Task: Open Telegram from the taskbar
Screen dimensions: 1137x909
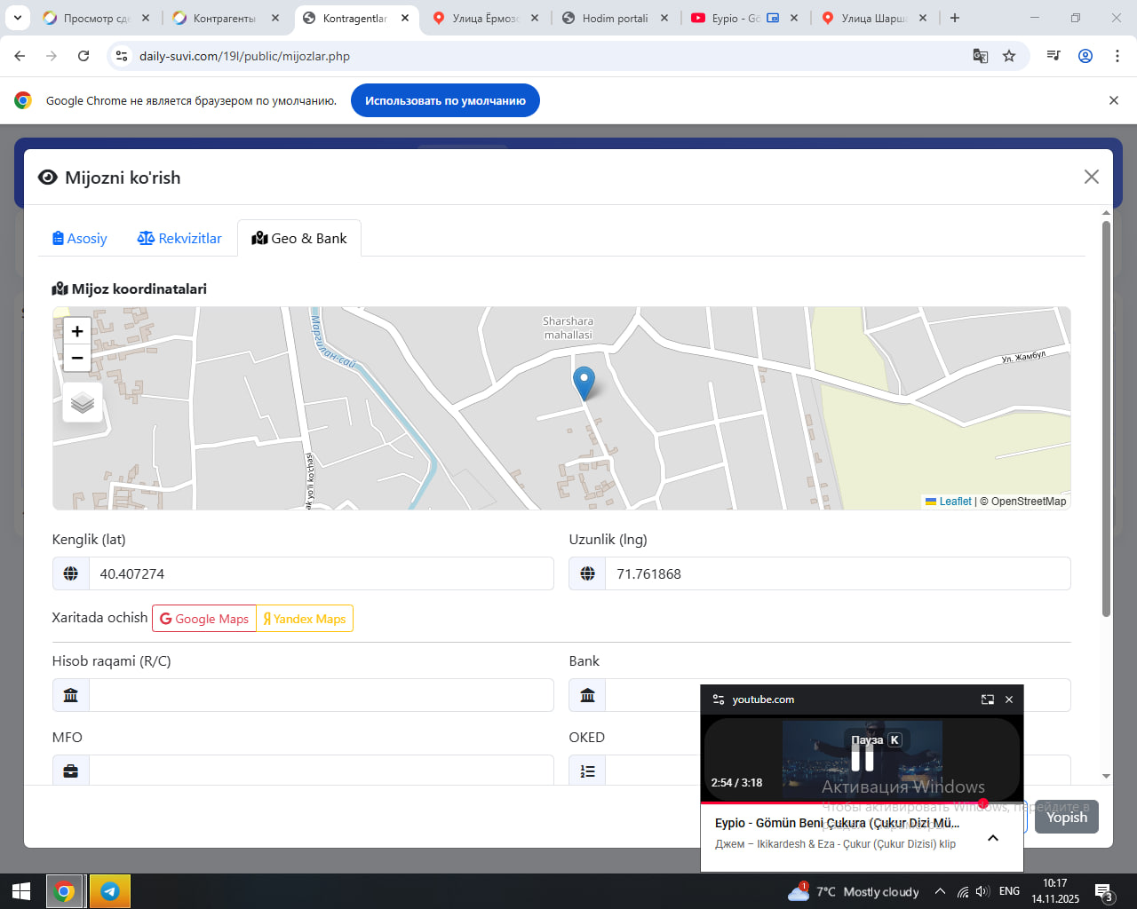Action: point(110,891)
